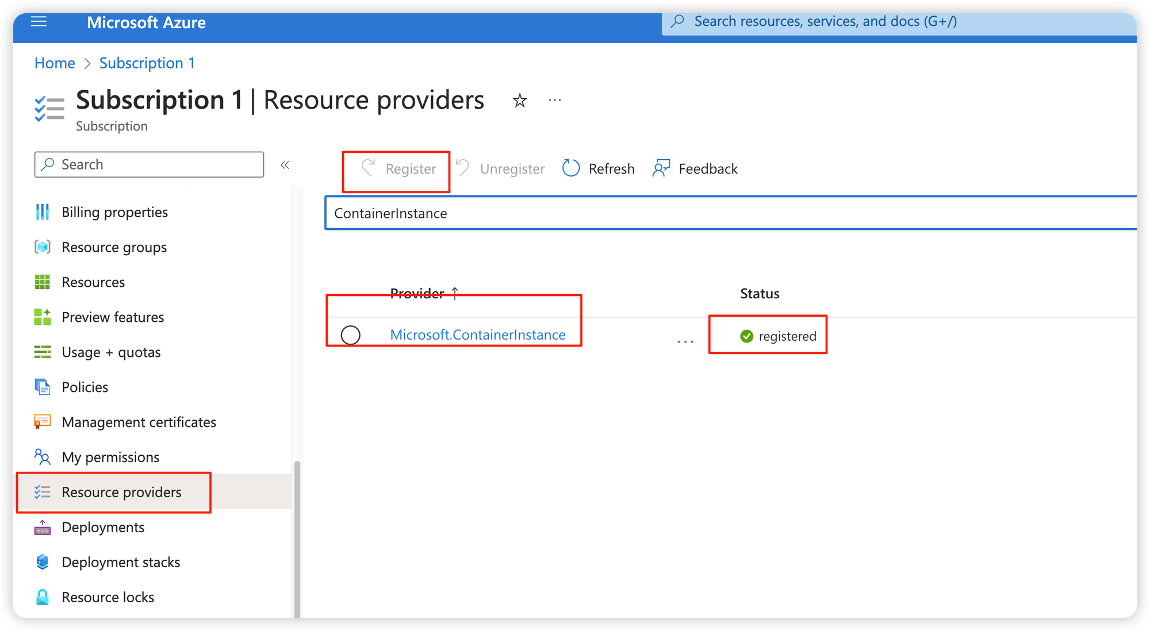The width and height of the screenshot is (1150, 631).
Task: Click the Deployments upload icon
Action: (x=43, y=527)
